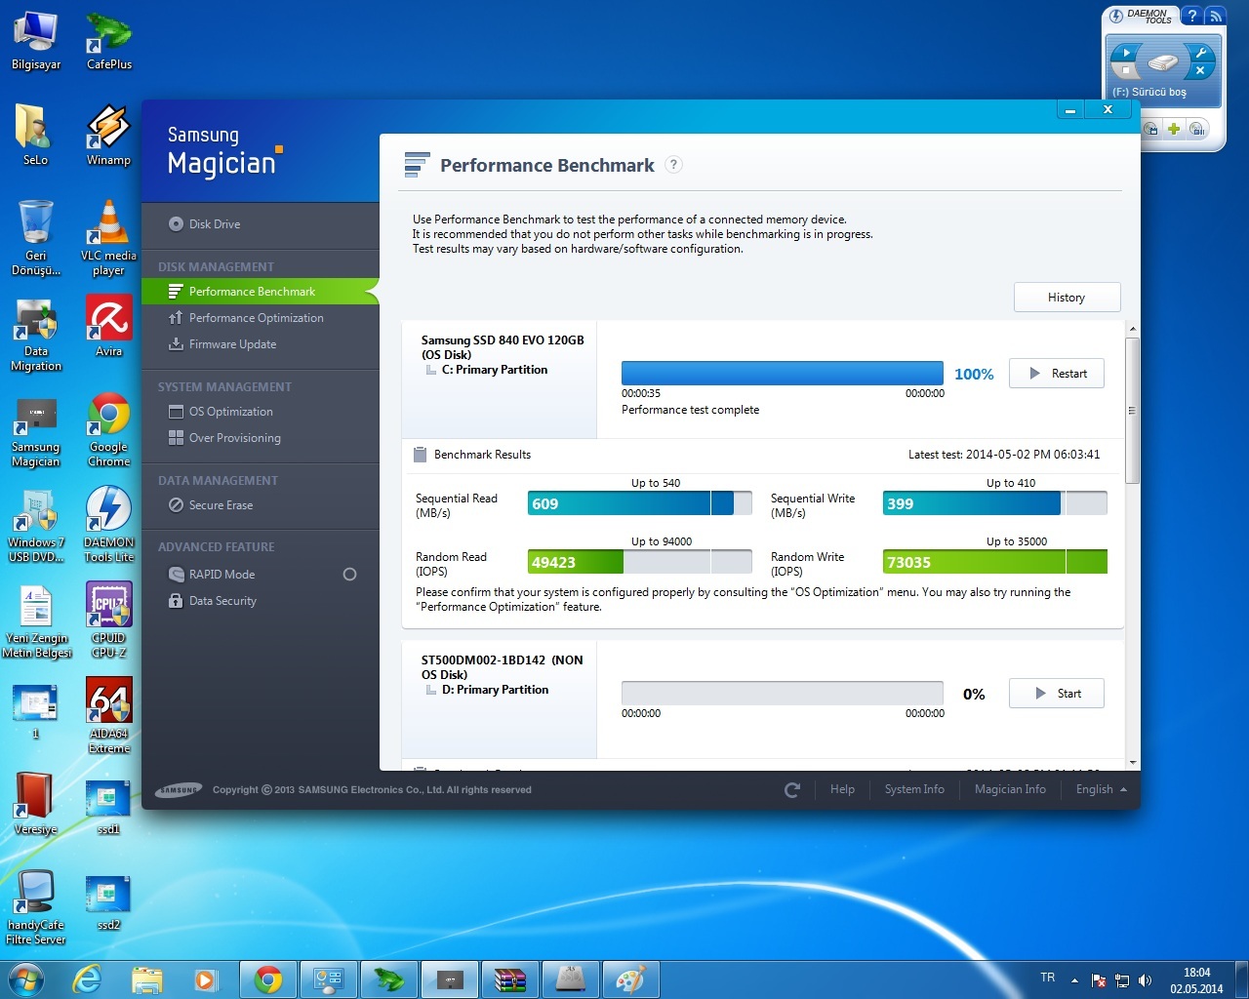Open Windows Explorer from the taskbar
Image resolution: width=1249 pixels, height=999 pixels.
[147, 979]
